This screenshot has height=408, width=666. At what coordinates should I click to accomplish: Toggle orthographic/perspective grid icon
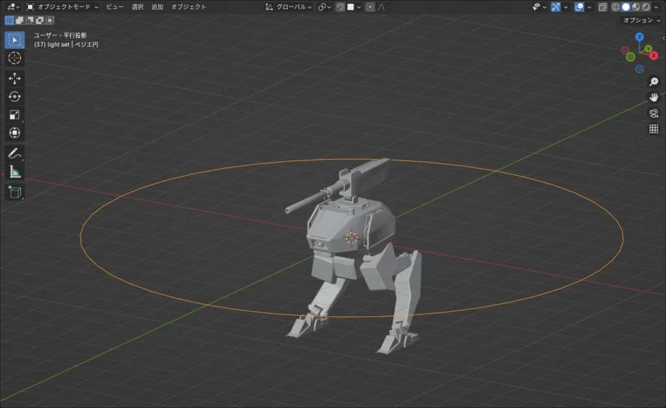coord(654,129)
